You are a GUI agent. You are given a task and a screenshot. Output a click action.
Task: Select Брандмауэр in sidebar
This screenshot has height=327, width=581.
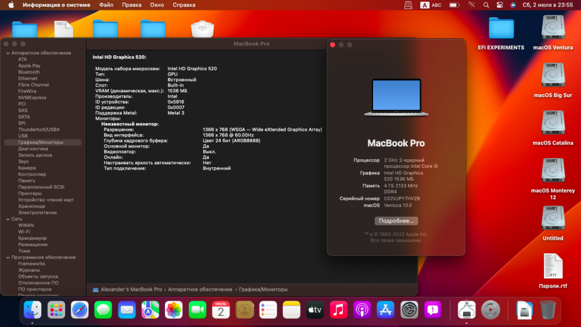(x=33, y=238)
